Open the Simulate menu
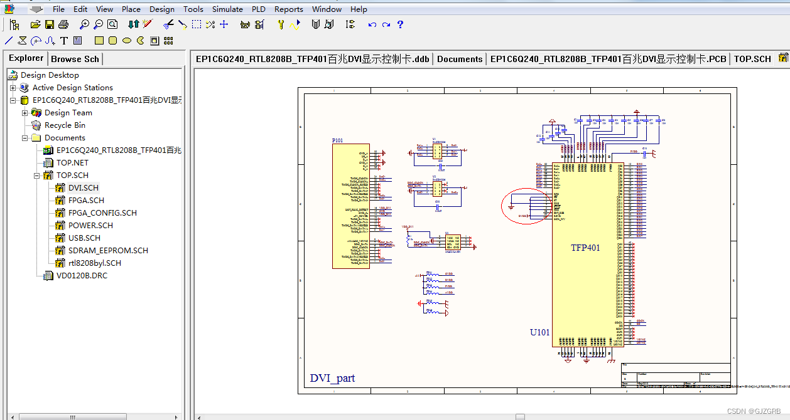This screenshot has height=420, width=790. [227, 9]
